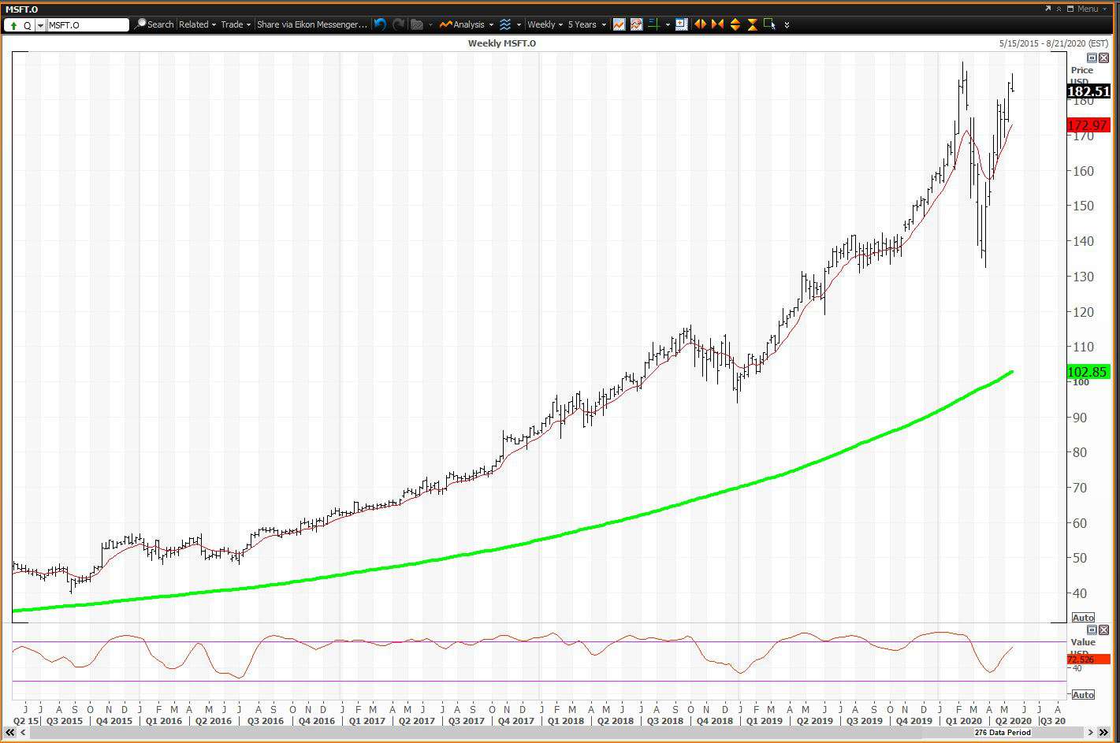Click the orange vertical compress arrows icon
This screenshot has width=1120, height=743.
coord(752,24)
